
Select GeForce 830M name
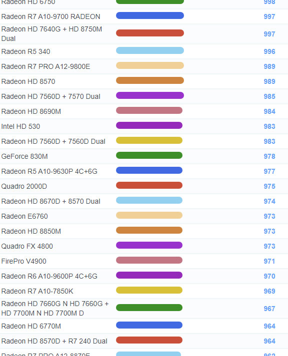[24, 156]
